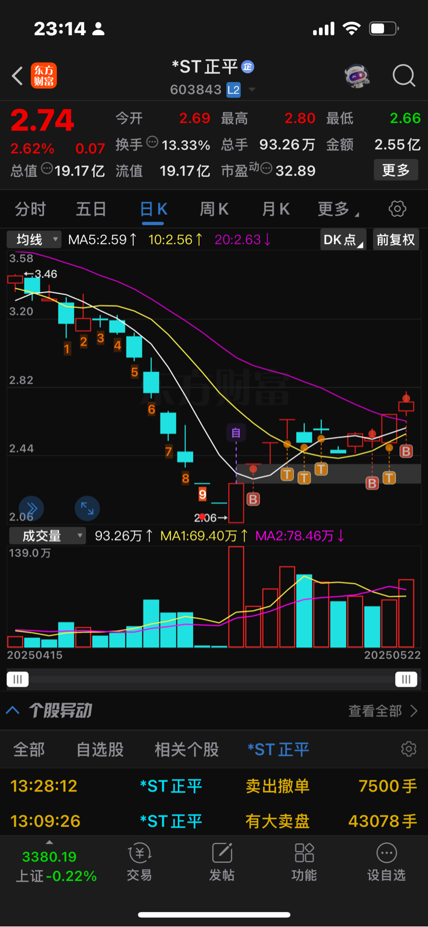This screenshot has width=428, height=927.
Task: Open 查看全部 link
Action: tap(382, 711)
